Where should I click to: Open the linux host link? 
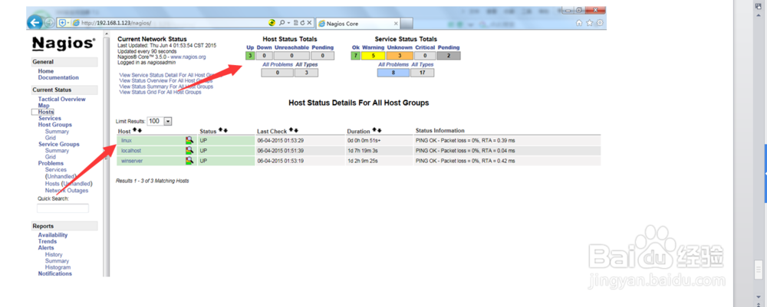[127, 141]
